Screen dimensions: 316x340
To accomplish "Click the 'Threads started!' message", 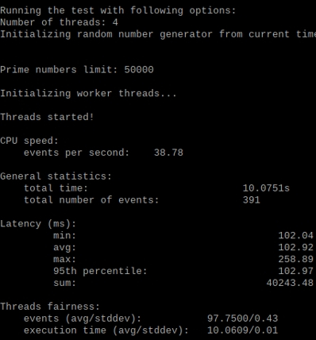I will (47, 117).
